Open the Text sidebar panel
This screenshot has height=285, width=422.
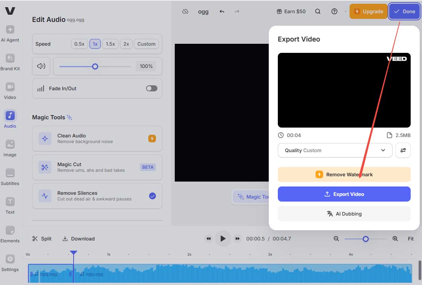point(10,206)
